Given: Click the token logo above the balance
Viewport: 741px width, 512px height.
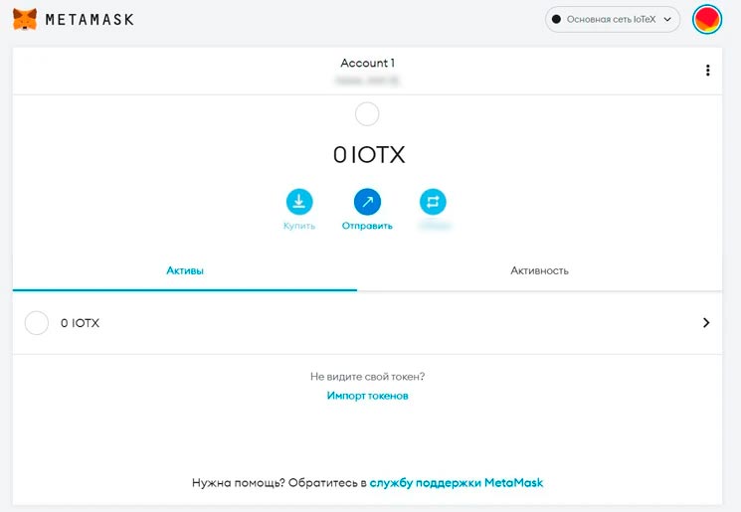Looking at the screenshot, I should 367,114.
